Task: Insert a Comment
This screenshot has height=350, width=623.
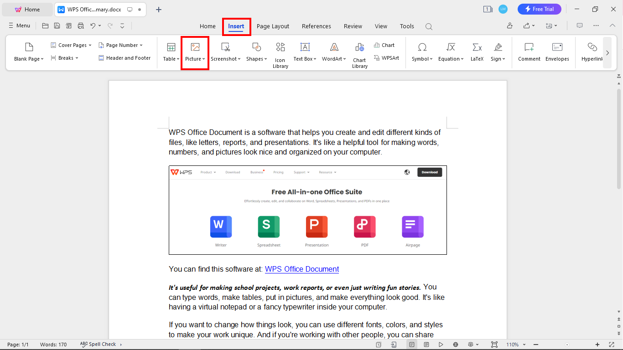Action: [x=529, y=51]
